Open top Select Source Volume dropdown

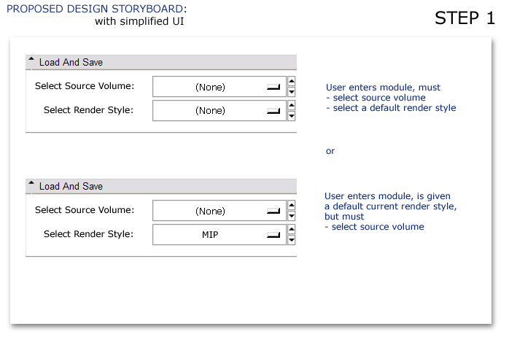point(219,87)
